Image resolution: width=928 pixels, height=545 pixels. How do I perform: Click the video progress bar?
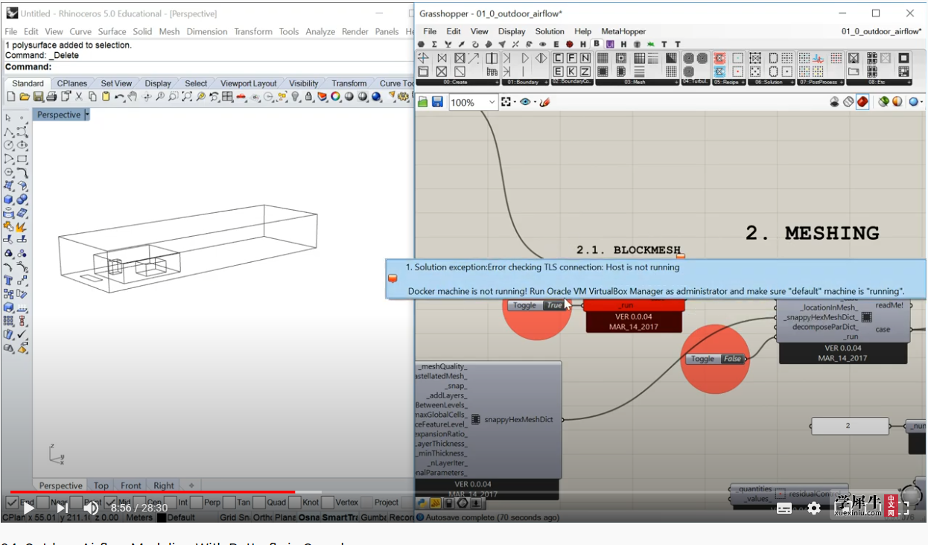coord(463,492)
